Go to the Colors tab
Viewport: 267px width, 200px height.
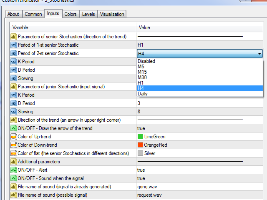point(71,14)
